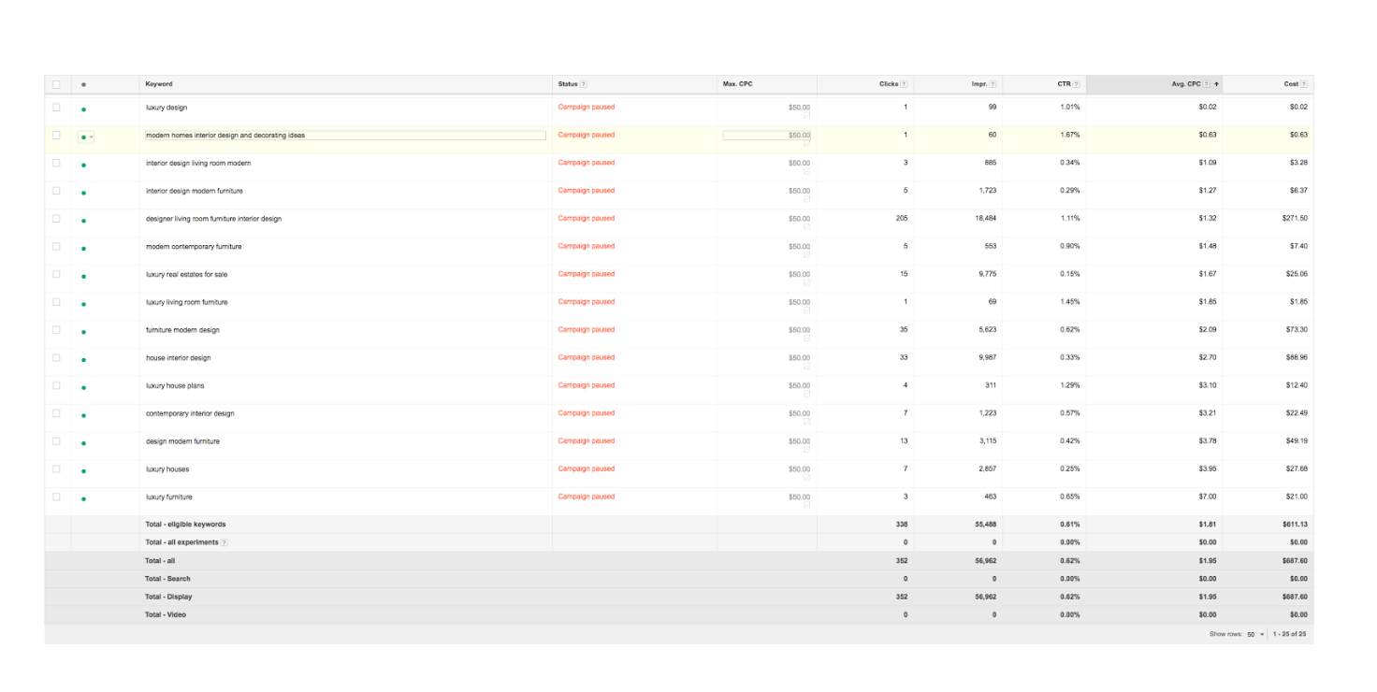Sort by the Max. CPC column header
The height and width of the screenshot is (692, 1377).
737,84
